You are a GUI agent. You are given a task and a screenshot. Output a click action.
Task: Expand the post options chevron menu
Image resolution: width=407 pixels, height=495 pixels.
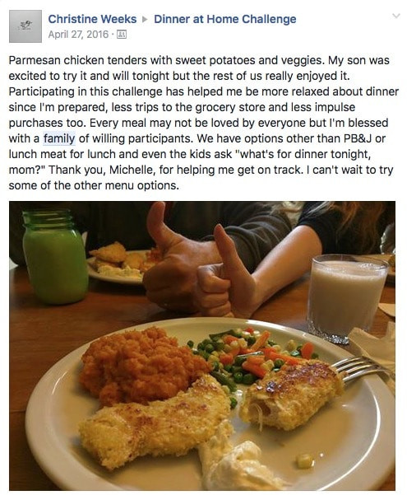(395, 16)
